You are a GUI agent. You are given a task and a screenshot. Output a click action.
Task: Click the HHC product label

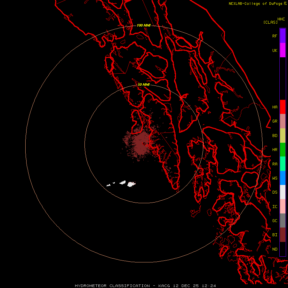pos(281,19)
